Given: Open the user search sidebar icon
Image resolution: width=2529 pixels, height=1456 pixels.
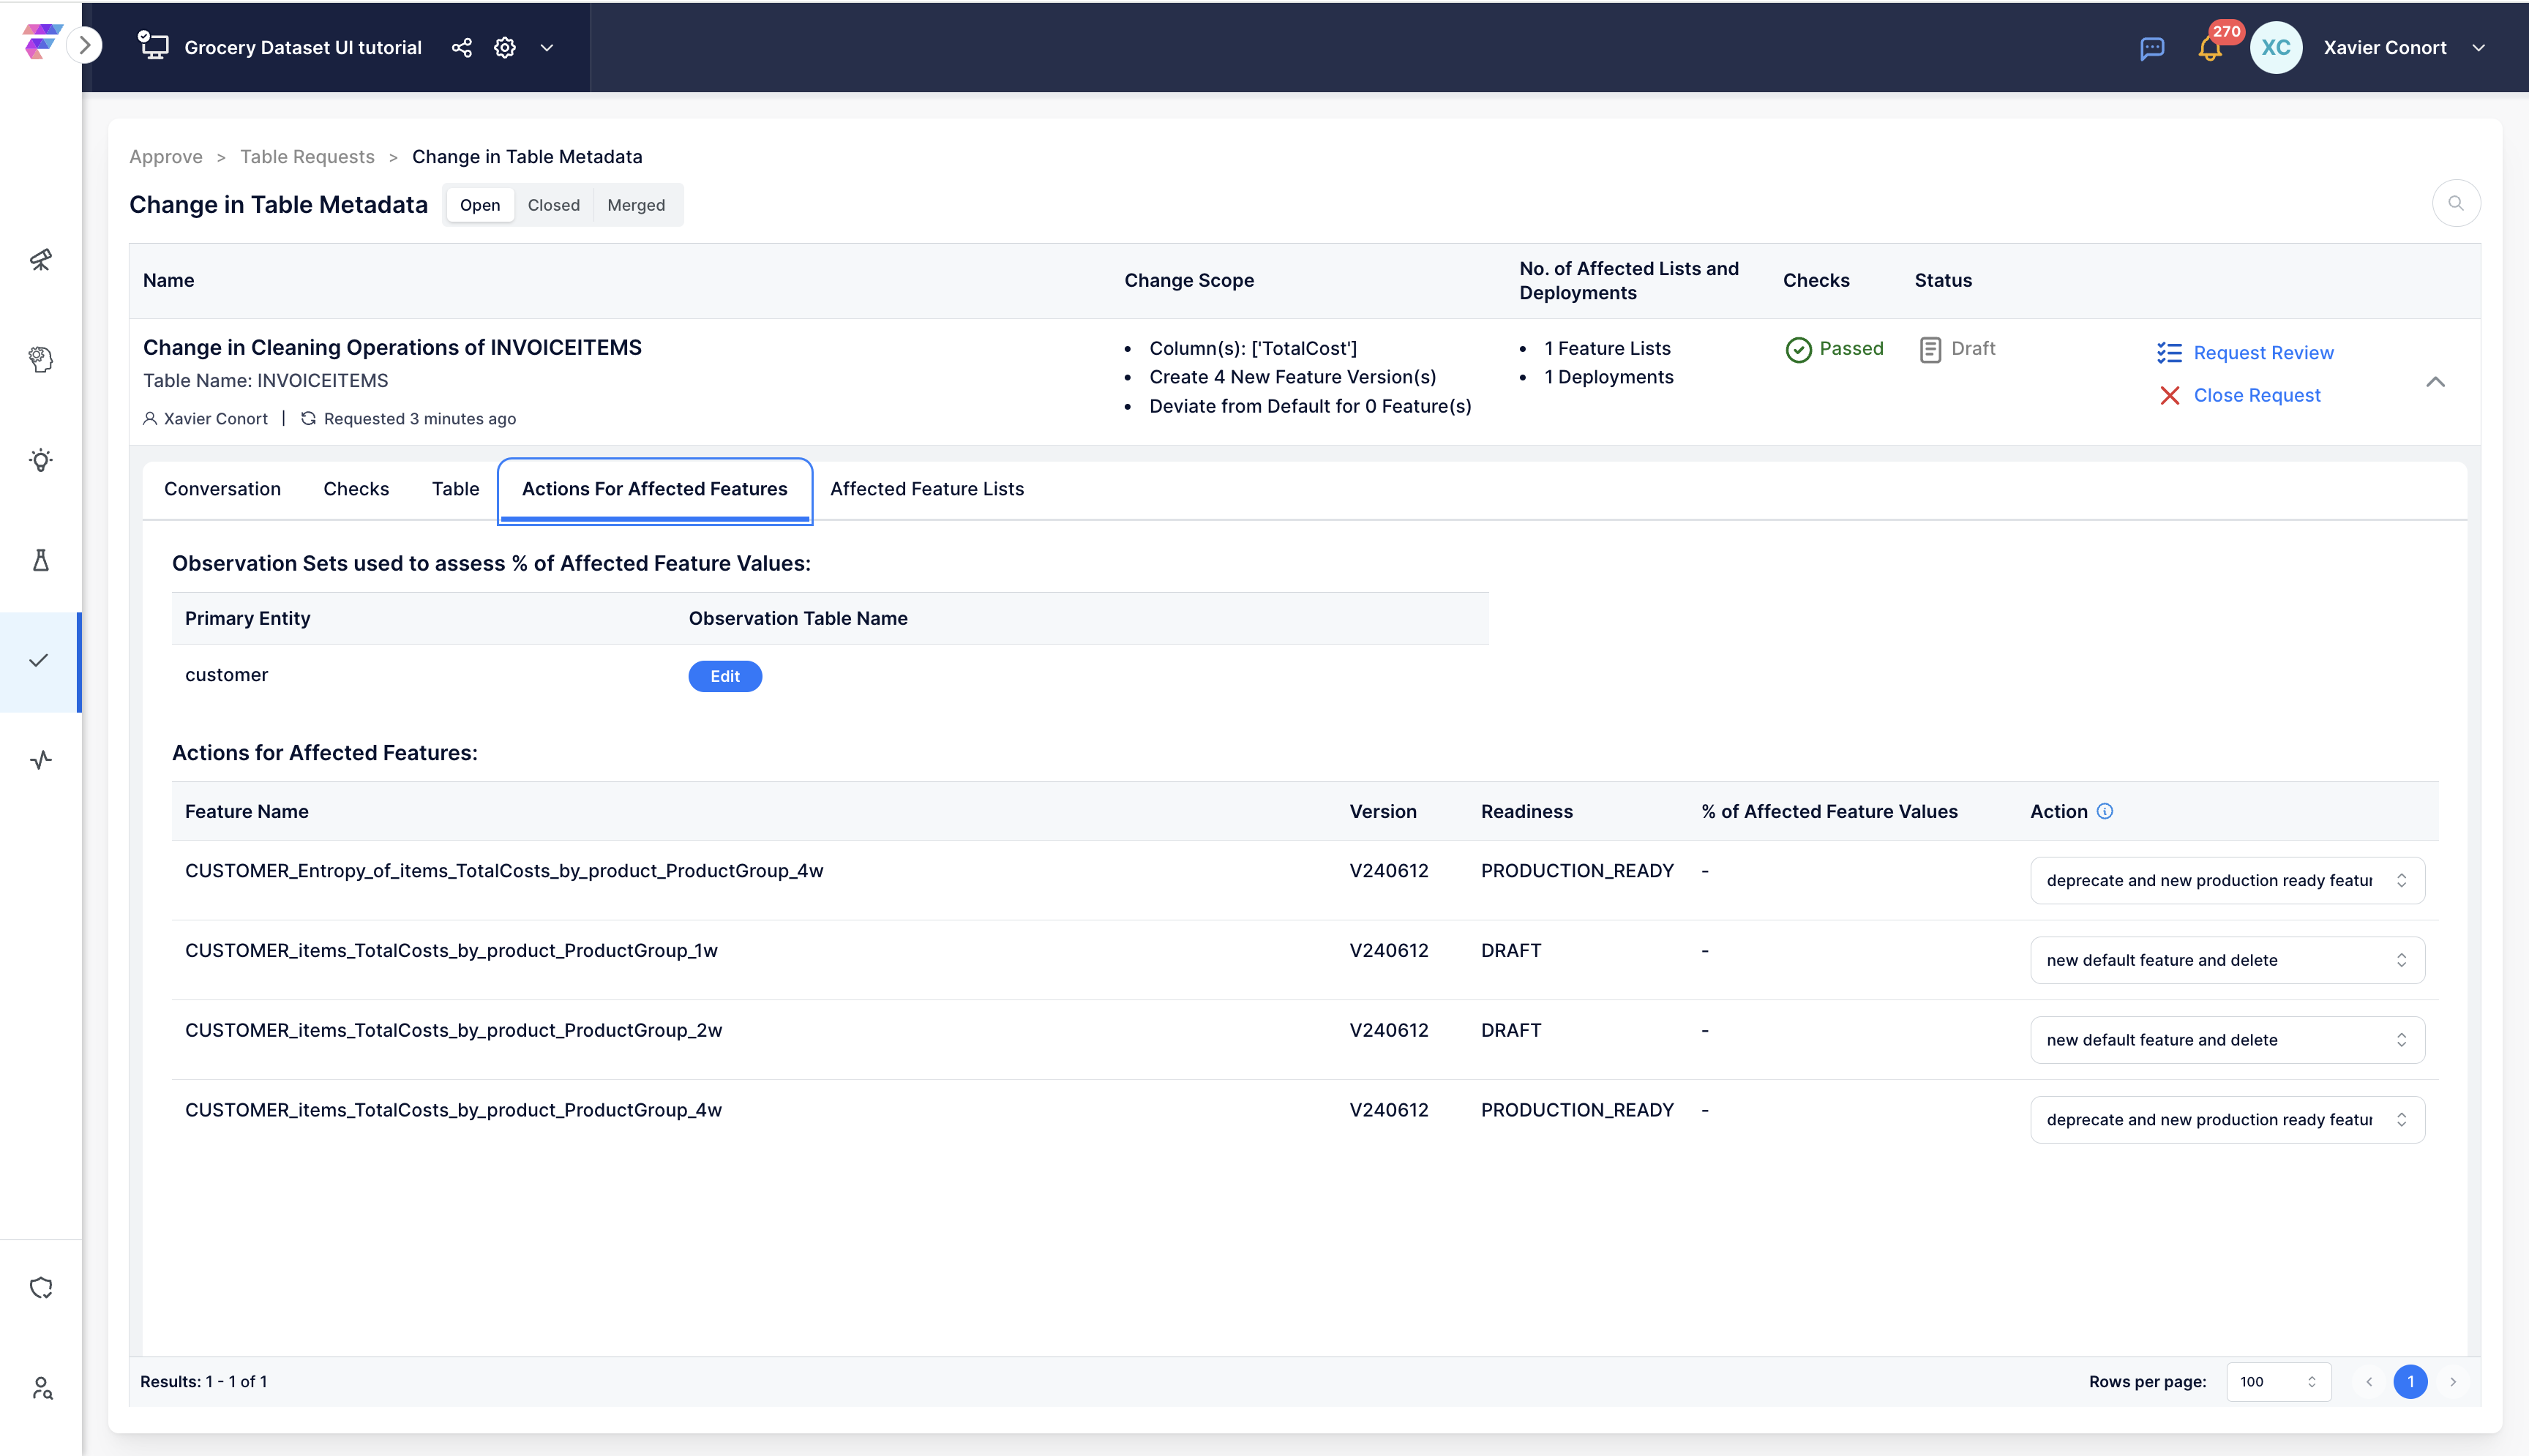Looking at the screenshot, I should [42, 1388].
